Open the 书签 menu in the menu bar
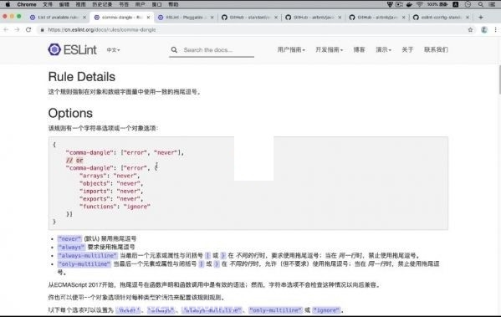Screen dimensions: 501x317 pyautogui.click(x=124, y=4)
